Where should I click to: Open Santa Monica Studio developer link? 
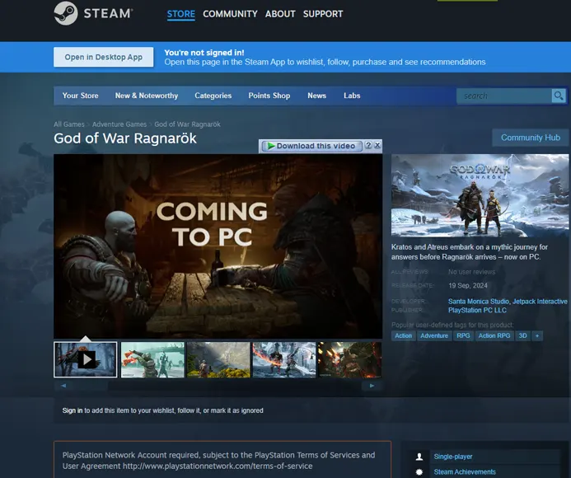coord(479,302)
